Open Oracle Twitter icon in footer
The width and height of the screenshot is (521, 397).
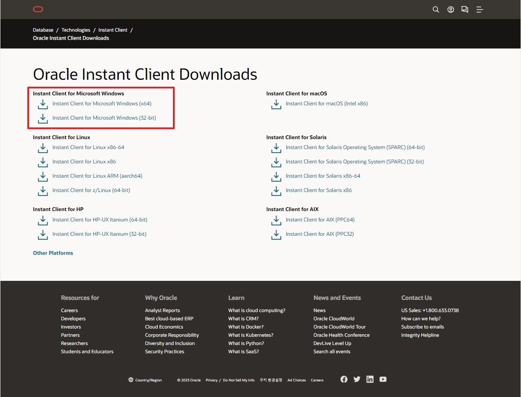357,379
